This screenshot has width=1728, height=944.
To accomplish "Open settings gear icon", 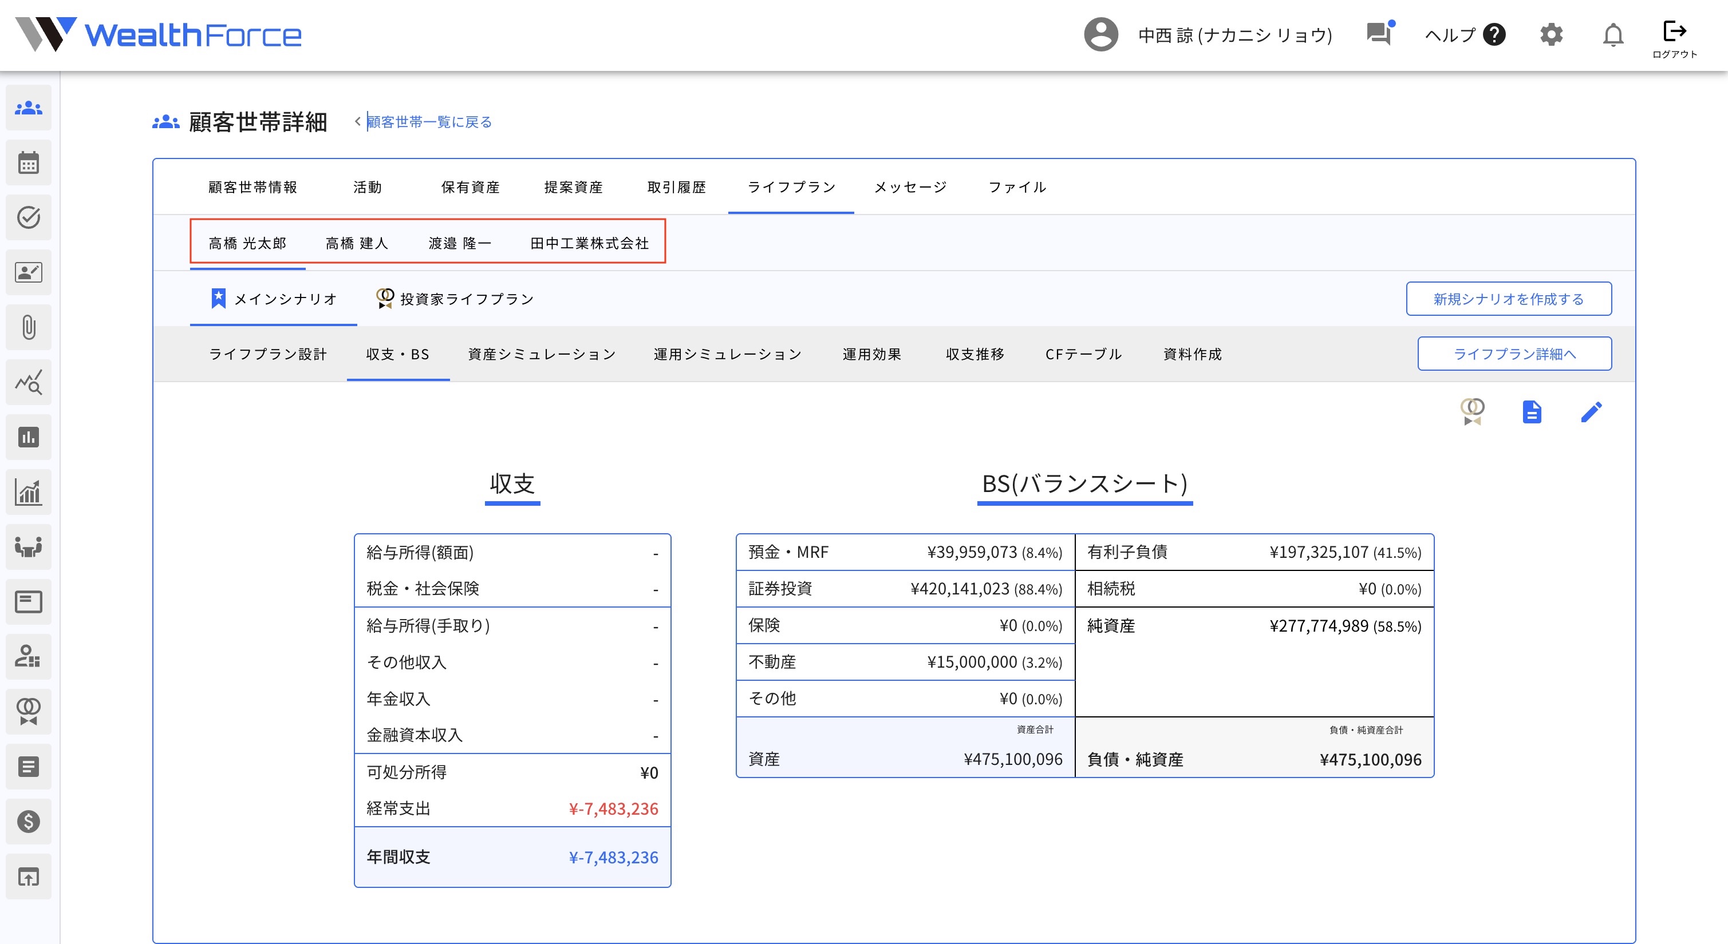I will click(1551, 35).
